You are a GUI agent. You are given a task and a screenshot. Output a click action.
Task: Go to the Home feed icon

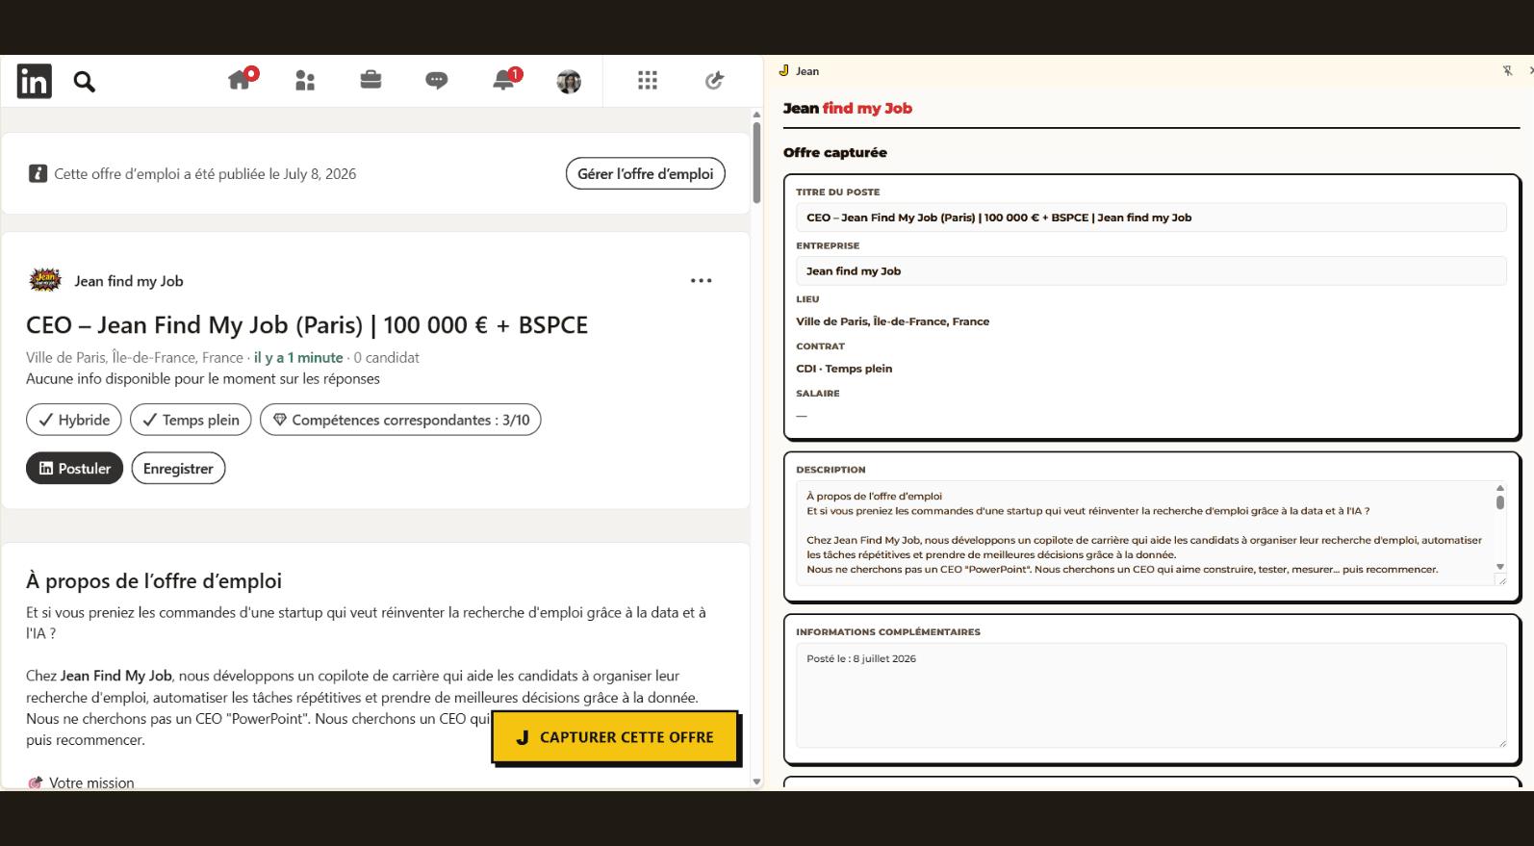click(240, 80)
